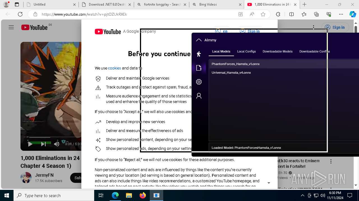Open YouTube hamburger menu
This screenshot has height=201, width=359.
click(11, 27)
